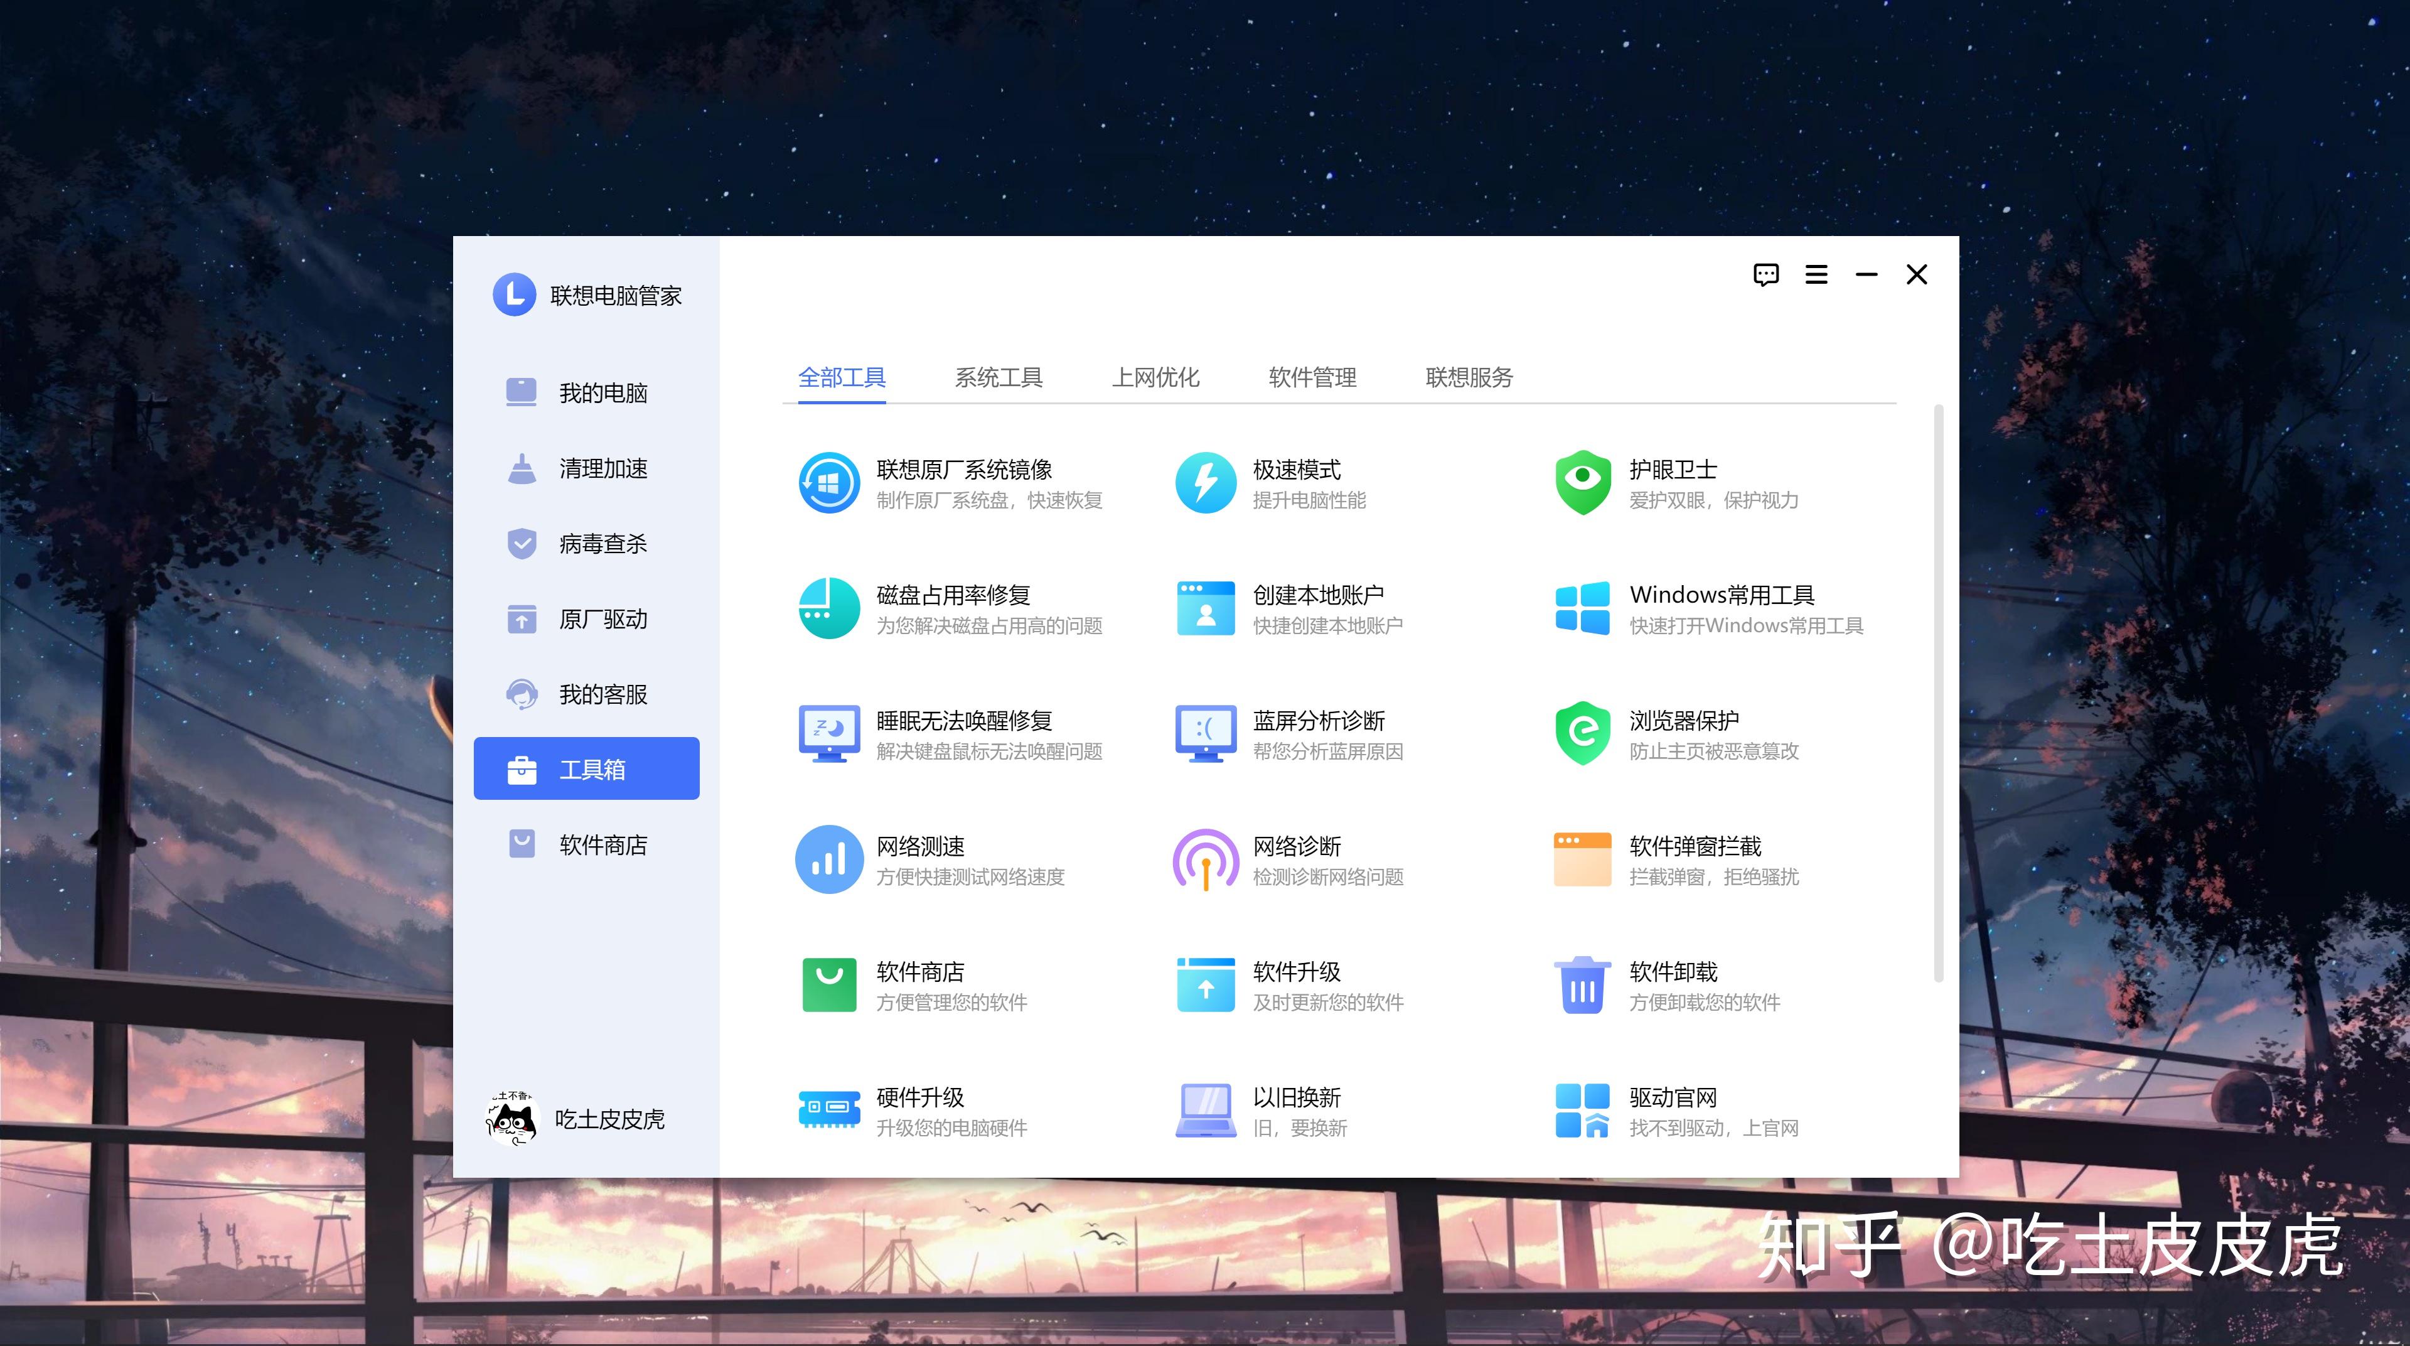Open 硬件升级 memory chip icon

[x=829, y=1110]
